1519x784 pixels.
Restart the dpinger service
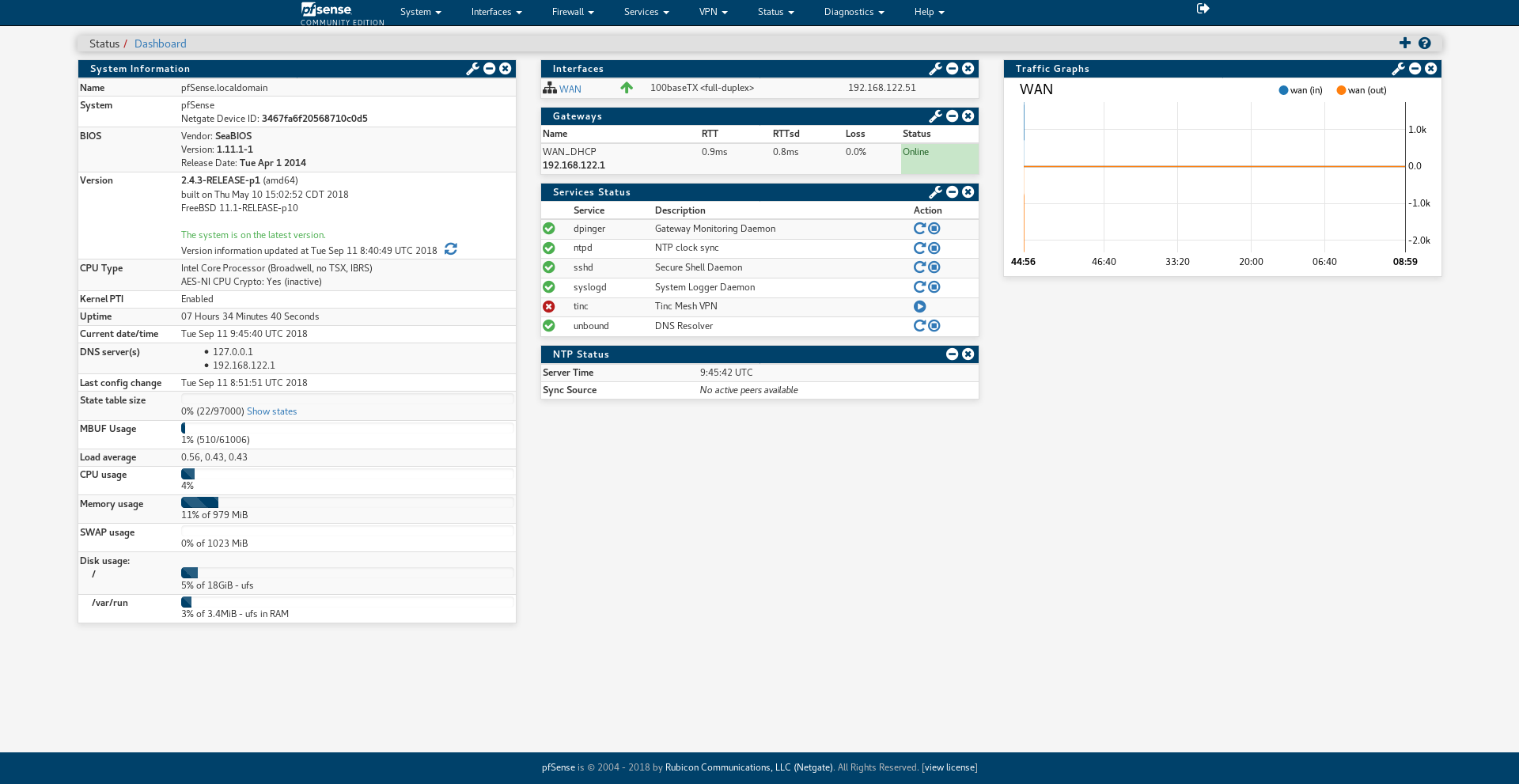tap(919, 229)
